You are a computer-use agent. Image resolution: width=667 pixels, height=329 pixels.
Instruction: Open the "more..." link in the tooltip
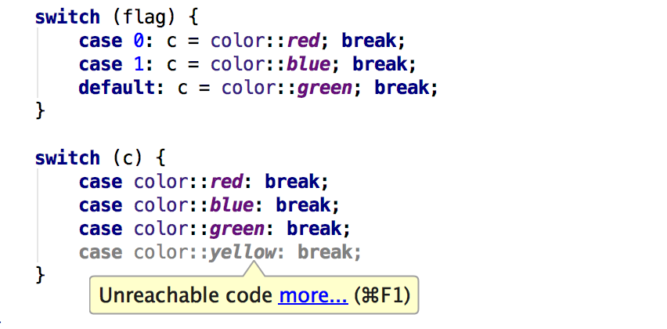tap(312, 296)
